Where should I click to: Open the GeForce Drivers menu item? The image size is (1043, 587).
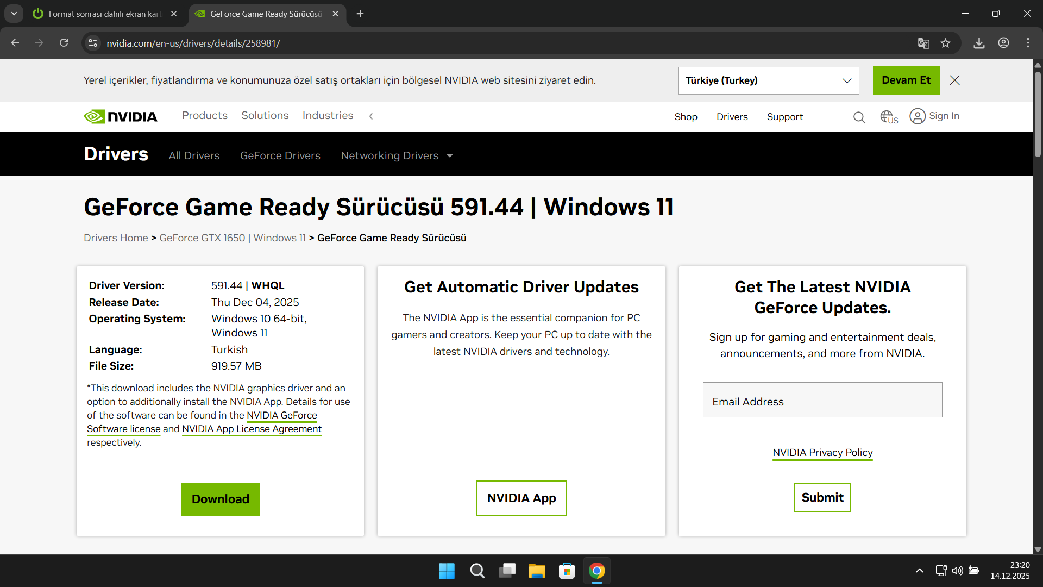(280, 156)
